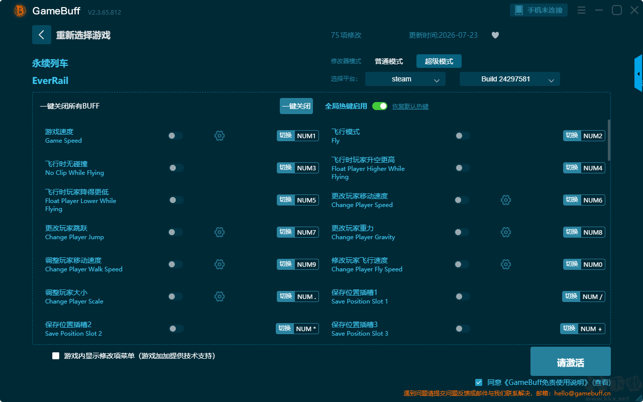Open Game Speed settings gear
Image resolution: width=643 pixels, height=402 pixels.
click(x=219, y=136)
